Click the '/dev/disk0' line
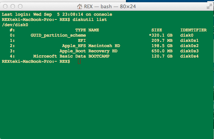 coord(15,25)
